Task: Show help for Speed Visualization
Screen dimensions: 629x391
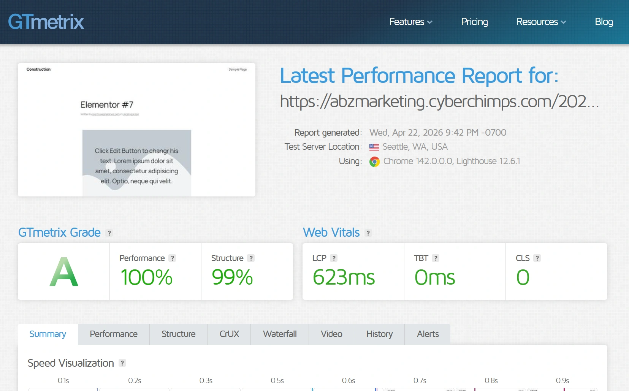Action: 122,363
